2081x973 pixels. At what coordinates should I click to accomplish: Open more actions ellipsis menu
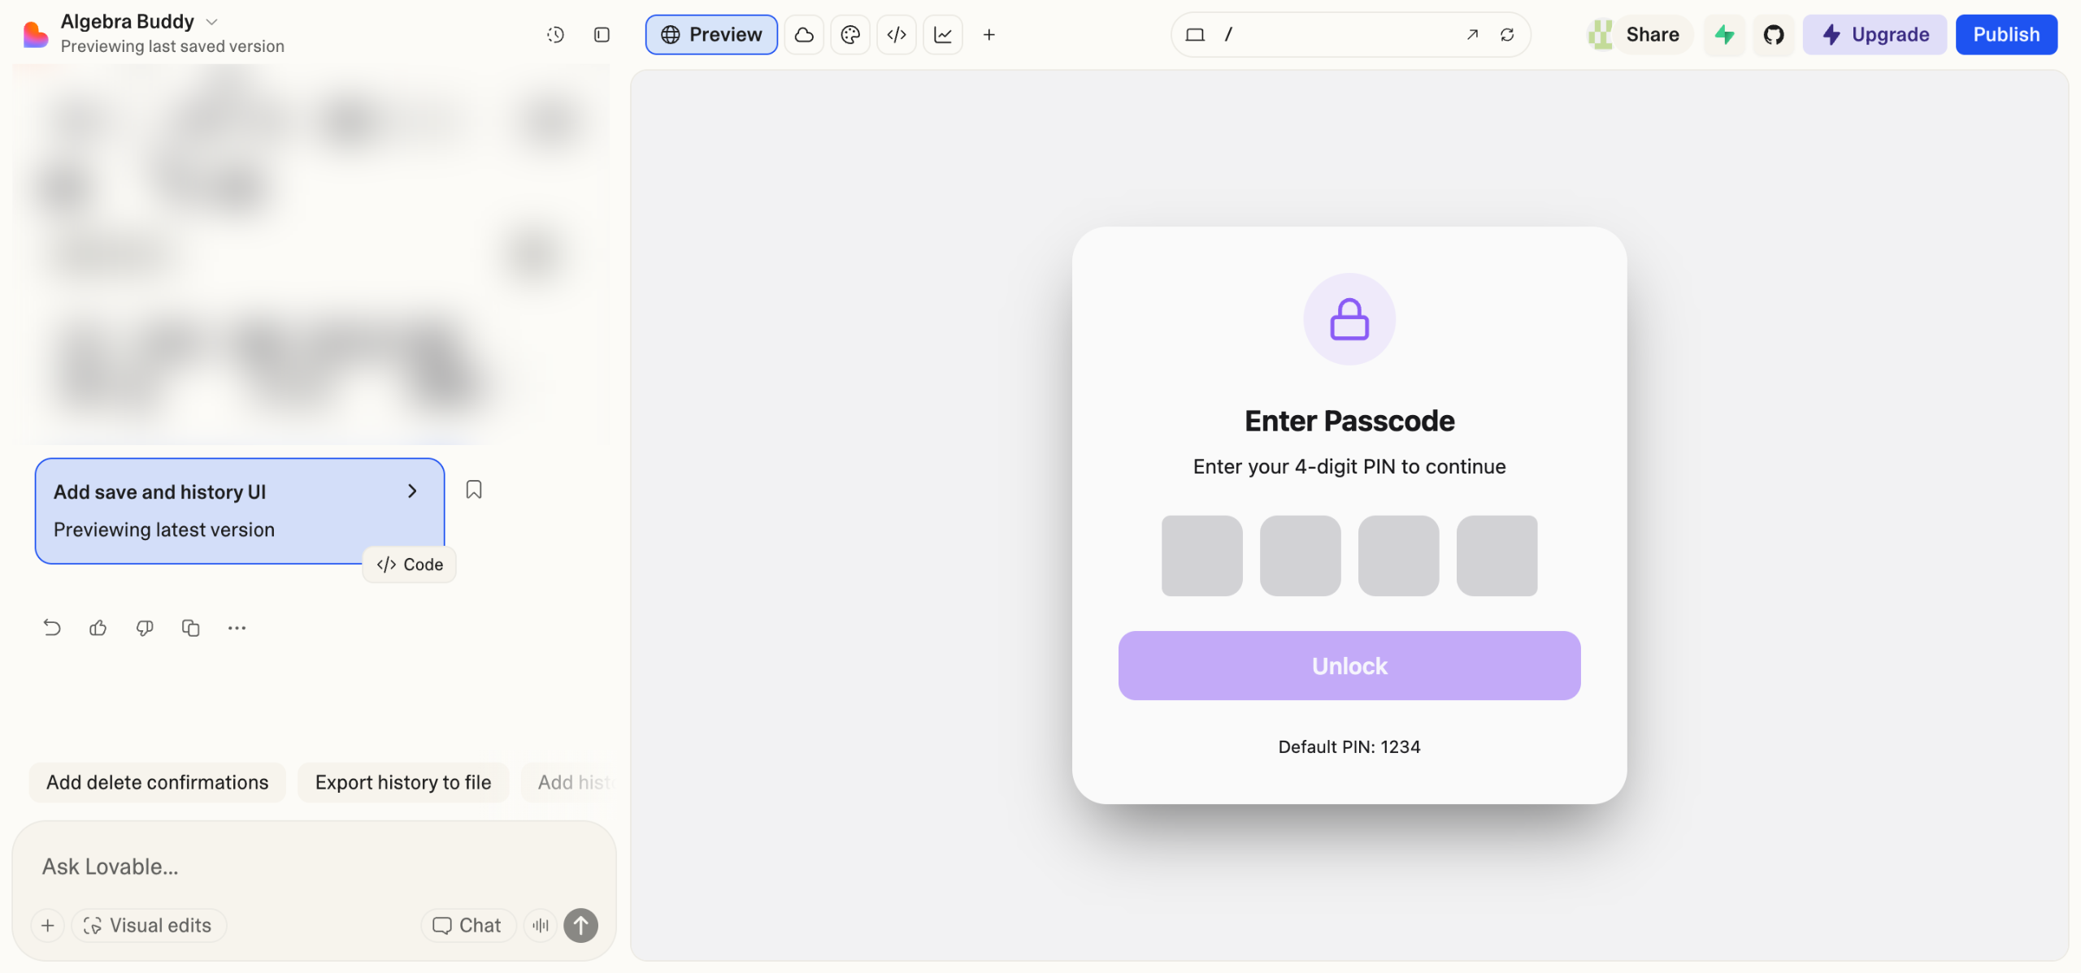pyautogui.click(x=237, y=628)
